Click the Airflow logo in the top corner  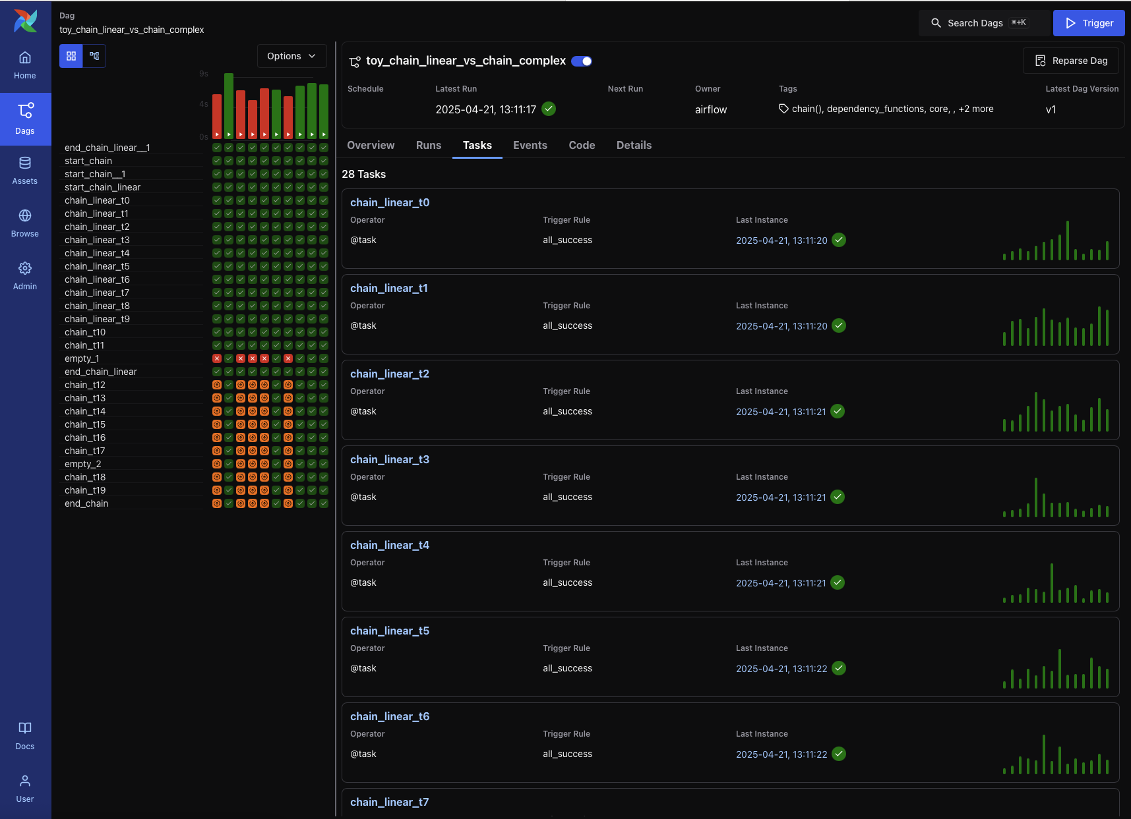25,20
